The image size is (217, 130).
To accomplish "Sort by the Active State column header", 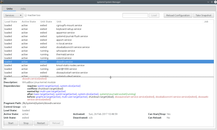I will pyautogui.click(x=29, y=22).
